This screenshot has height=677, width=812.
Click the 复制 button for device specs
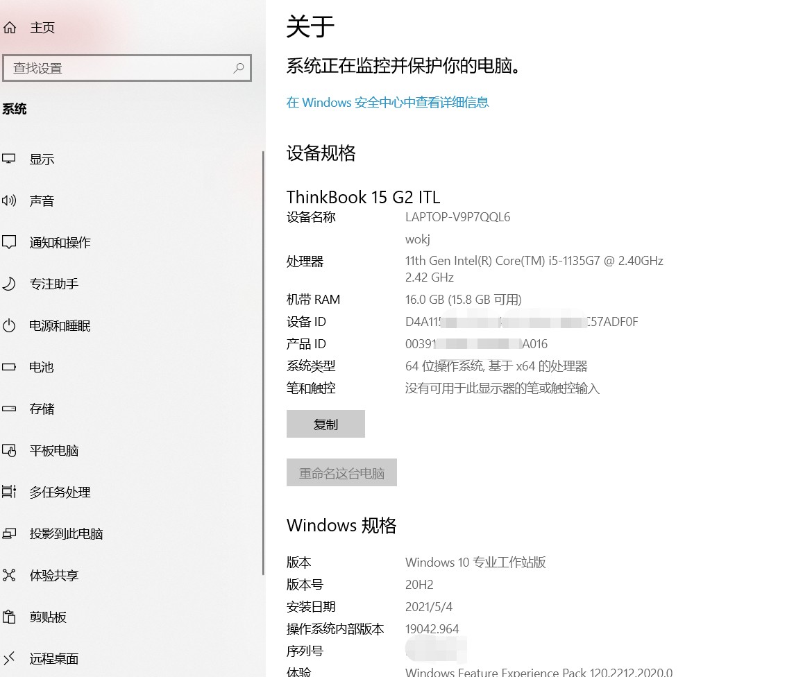pyautogui.click(x=325, y=424)
